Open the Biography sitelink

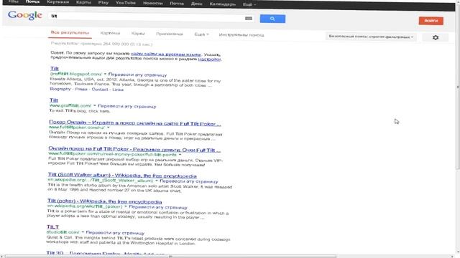click(x=60, y=89)
